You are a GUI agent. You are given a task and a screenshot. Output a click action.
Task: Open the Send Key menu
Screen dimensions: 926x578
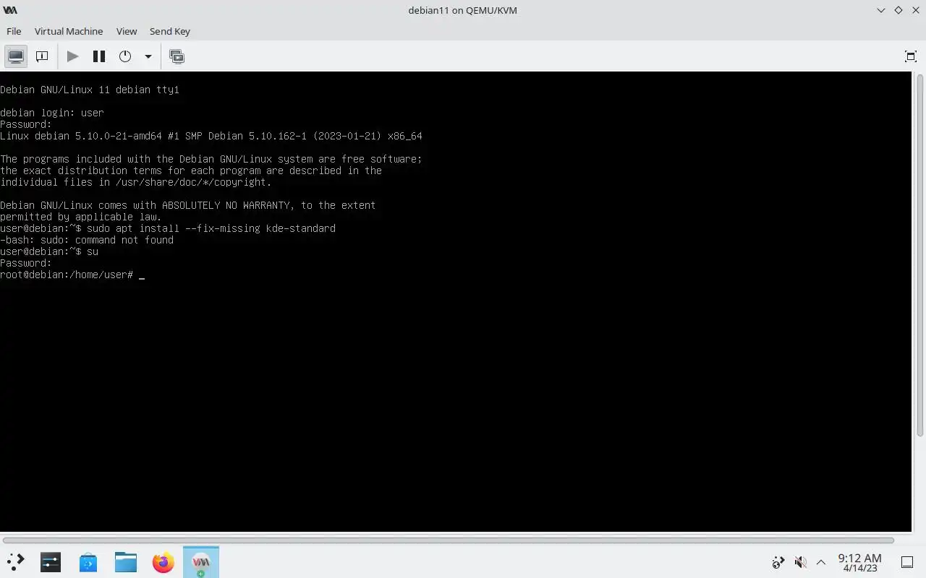170,31
